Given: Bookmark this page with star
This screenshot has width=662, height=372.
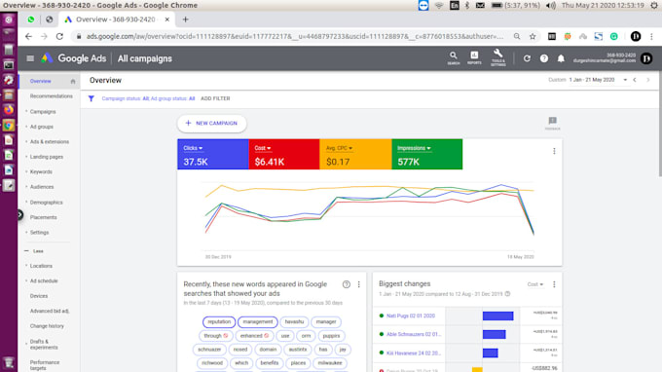Looking at the screenshot, I should coord(533,37).
